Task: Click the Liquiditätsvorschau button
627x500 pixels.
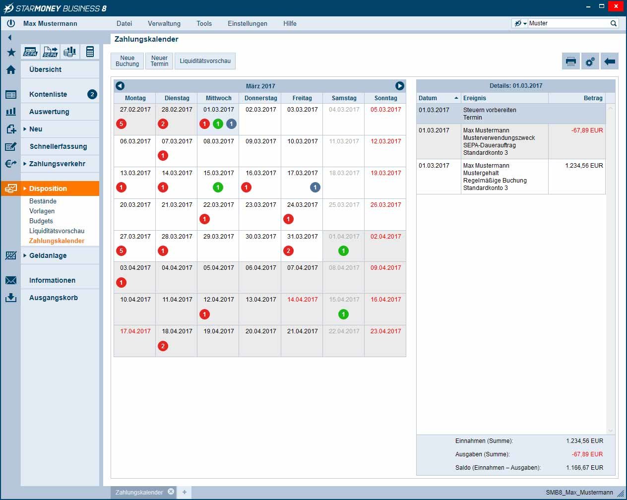Action: 205,61
